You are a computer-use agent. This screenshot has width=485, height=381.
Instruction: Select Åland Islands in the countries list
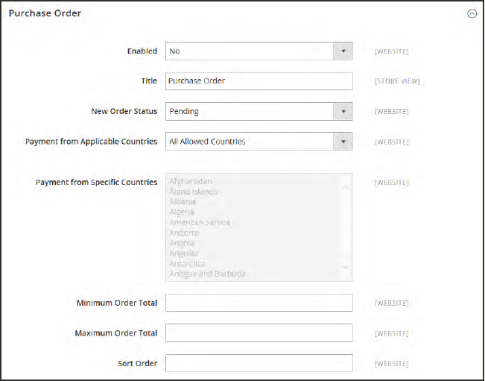coord(193,192)
